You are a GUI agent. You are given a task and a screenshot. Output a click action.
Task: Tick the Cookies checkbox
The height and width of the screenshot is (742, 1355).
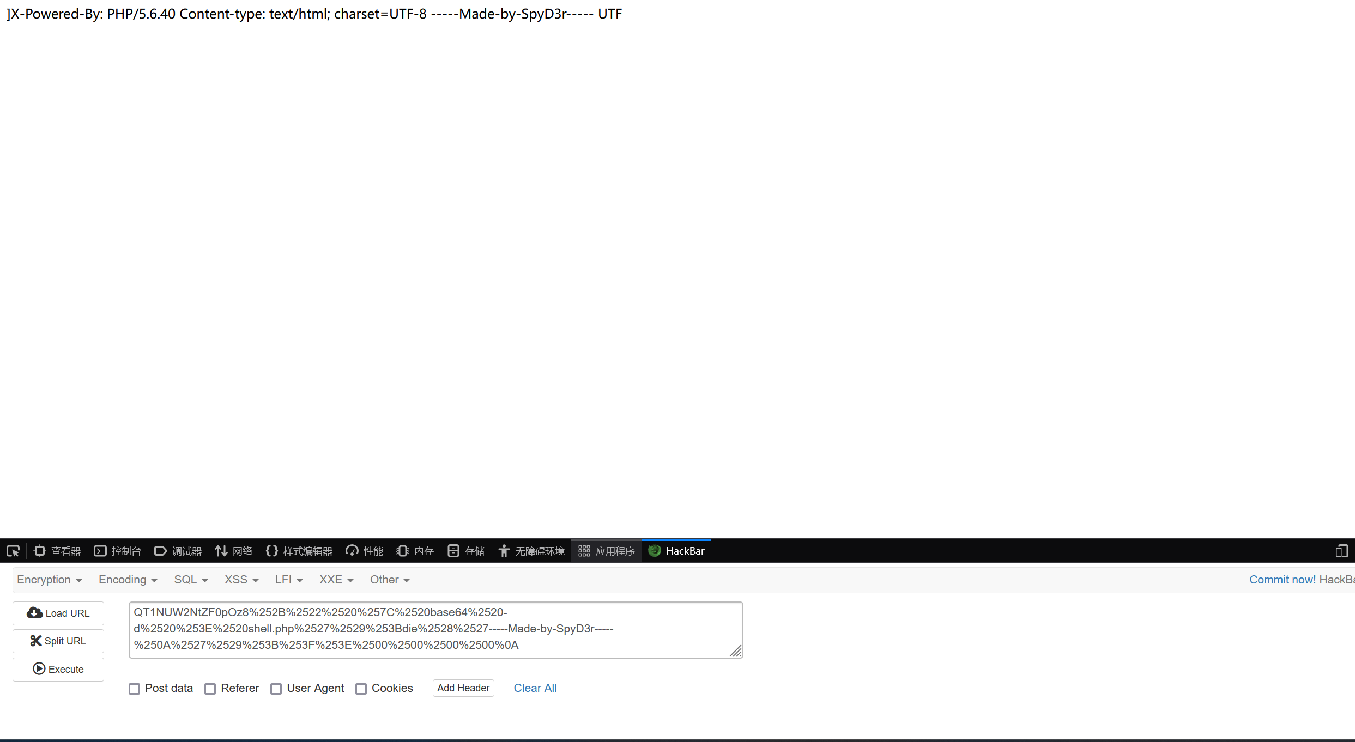361,689
